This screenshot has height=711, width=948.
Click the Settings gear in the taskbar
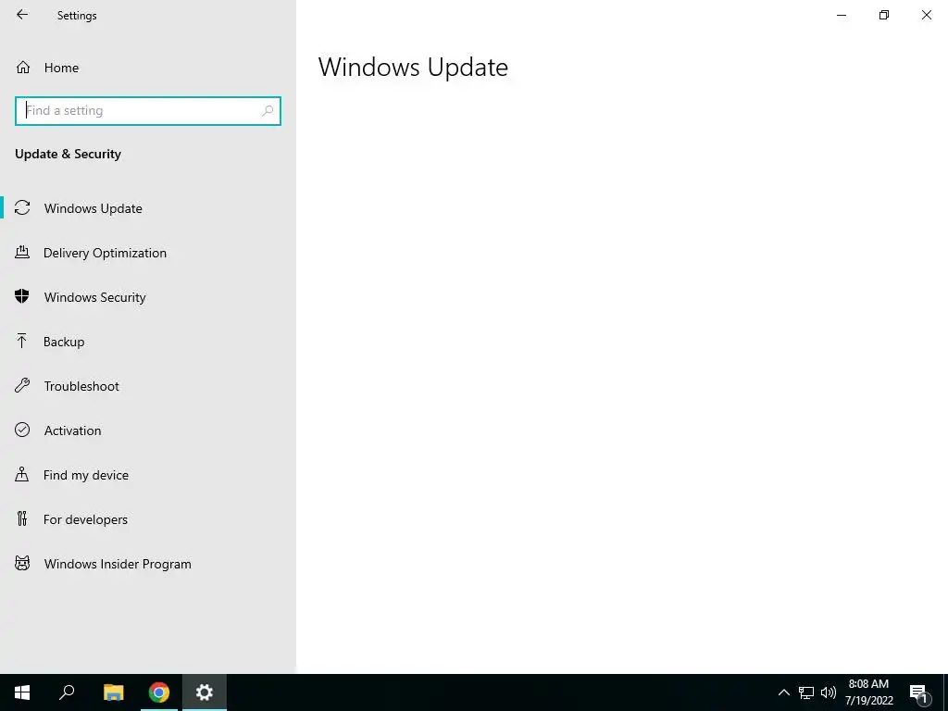click(205, 692)
